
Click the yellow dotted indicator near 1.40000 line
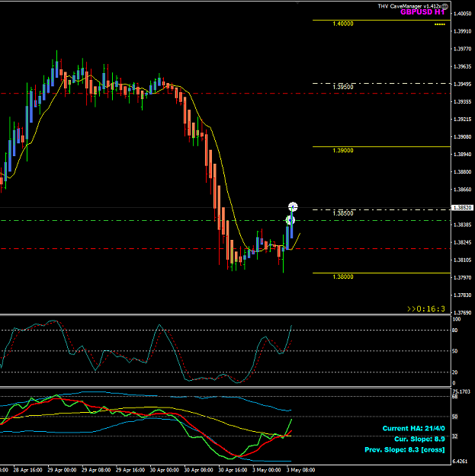439,24
